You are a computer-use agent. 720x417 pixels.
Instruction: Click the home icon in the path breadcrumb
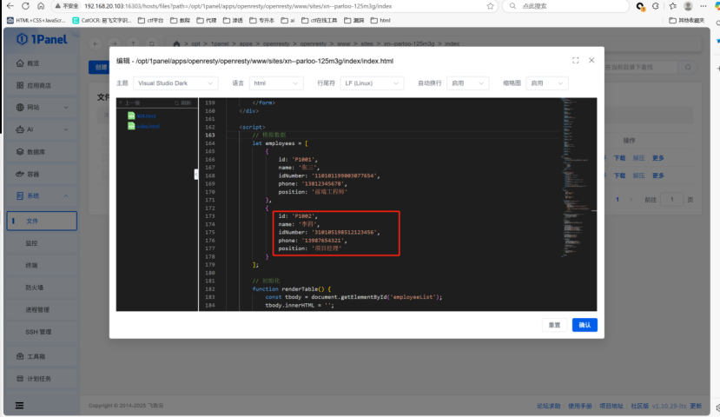pyautogui.click(x=176, y=43)
